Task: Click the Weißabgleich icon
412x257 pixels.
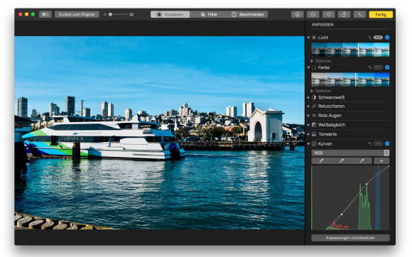Action: (314, 125)
